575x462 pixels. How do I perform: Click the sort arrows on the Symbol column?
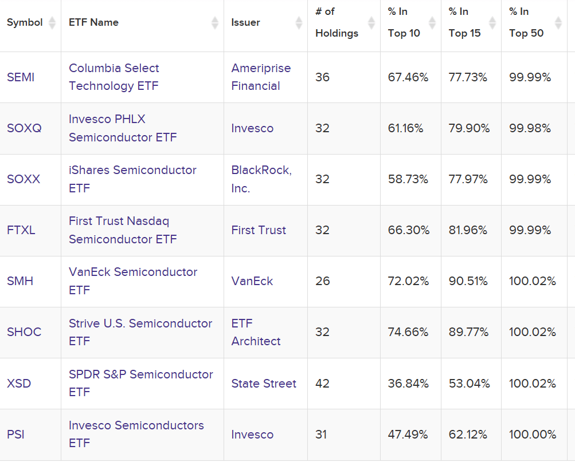53,22
